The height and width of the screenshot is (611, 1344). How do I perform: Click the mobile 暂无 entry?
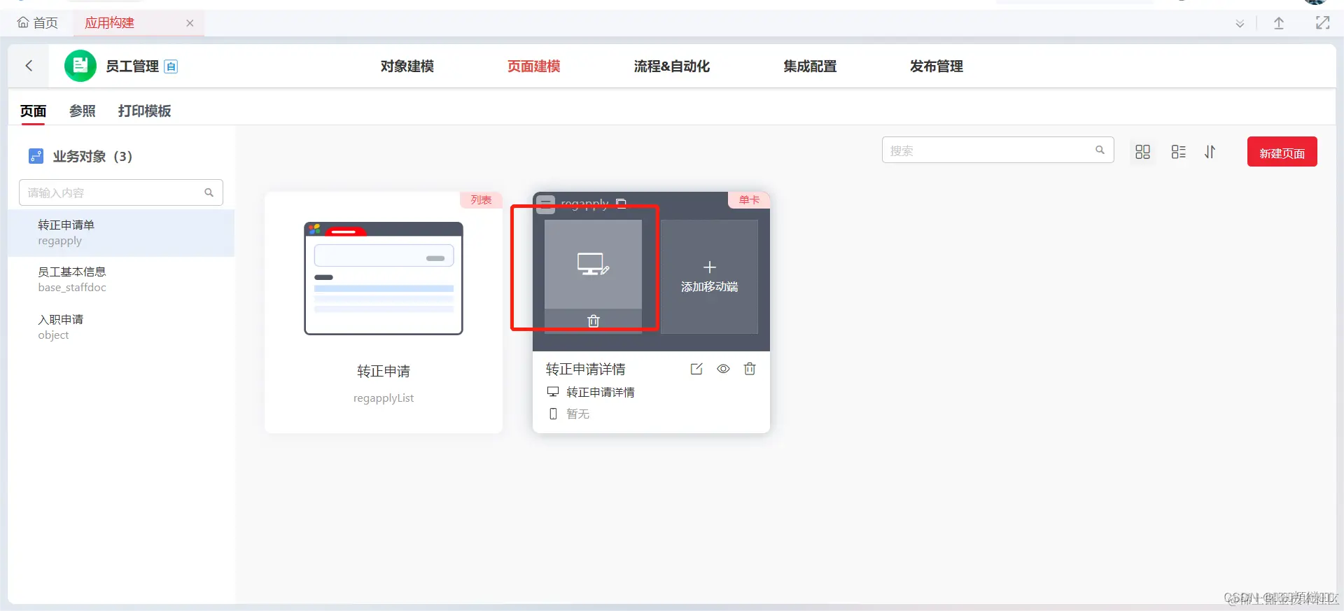[x=568, y=414]
